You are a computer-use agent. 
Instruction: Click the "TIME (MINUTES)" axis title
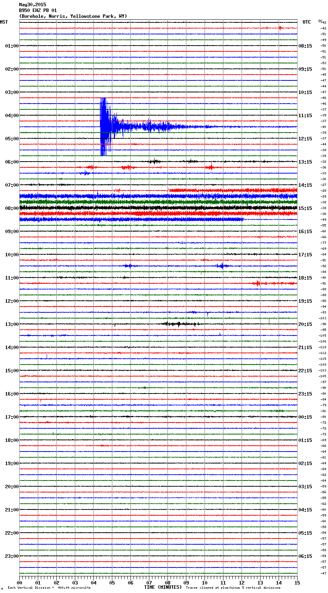(163, 587)
